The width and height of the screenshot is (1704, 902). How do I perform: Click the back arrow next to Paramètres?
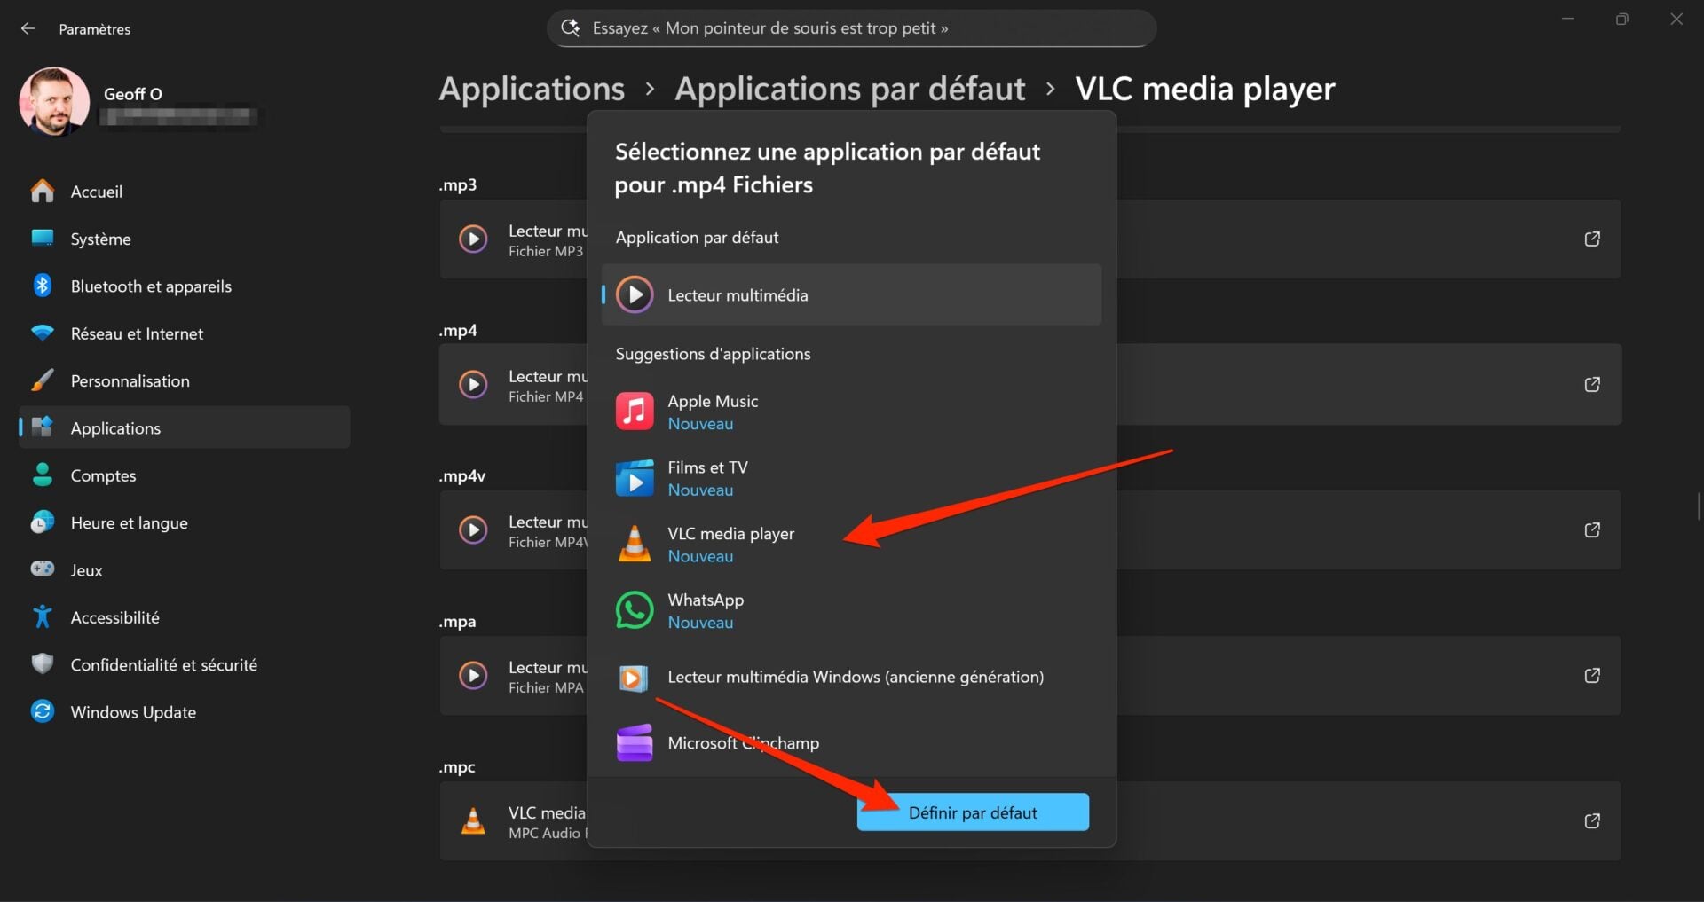(x=28, y=28)
